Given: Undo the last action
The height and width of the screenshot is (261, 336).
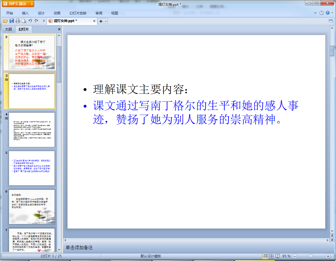Looking at the screenshot, I should 30,21.
